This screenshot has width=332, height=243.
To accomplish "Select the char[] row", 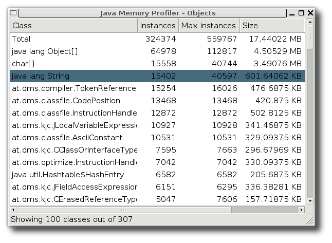I will point(158,64).
